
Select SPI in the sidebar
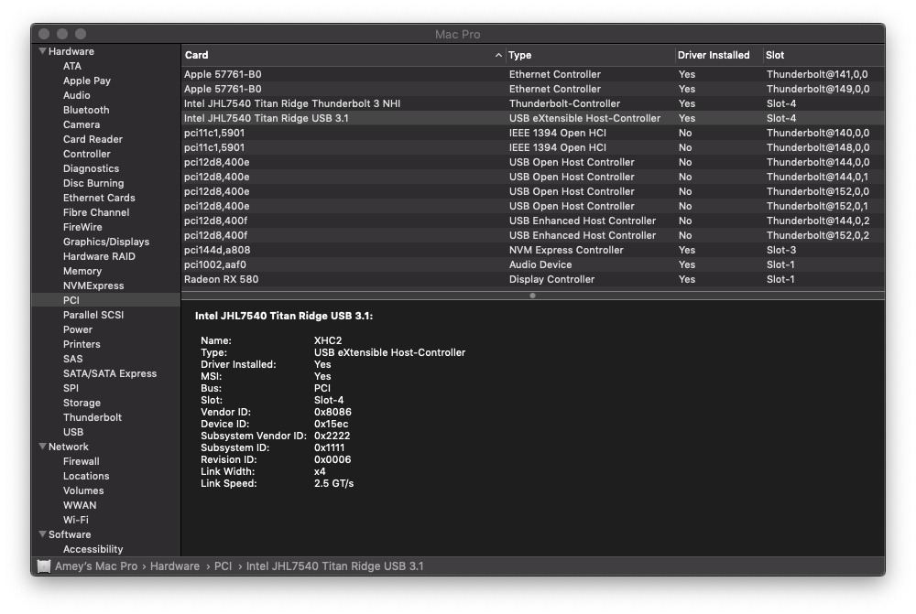71,388
